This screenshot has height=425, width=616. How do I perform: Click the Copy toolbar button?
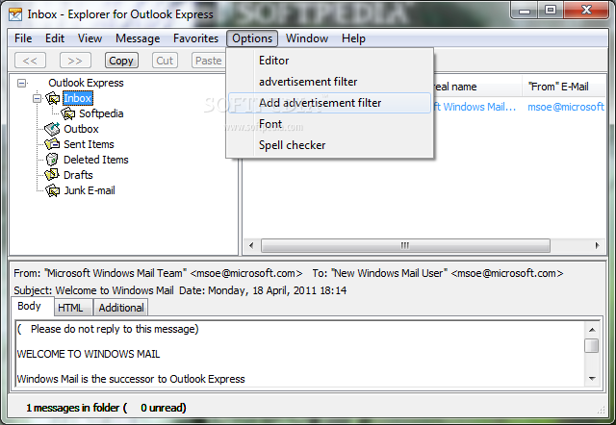coord(121,61)
